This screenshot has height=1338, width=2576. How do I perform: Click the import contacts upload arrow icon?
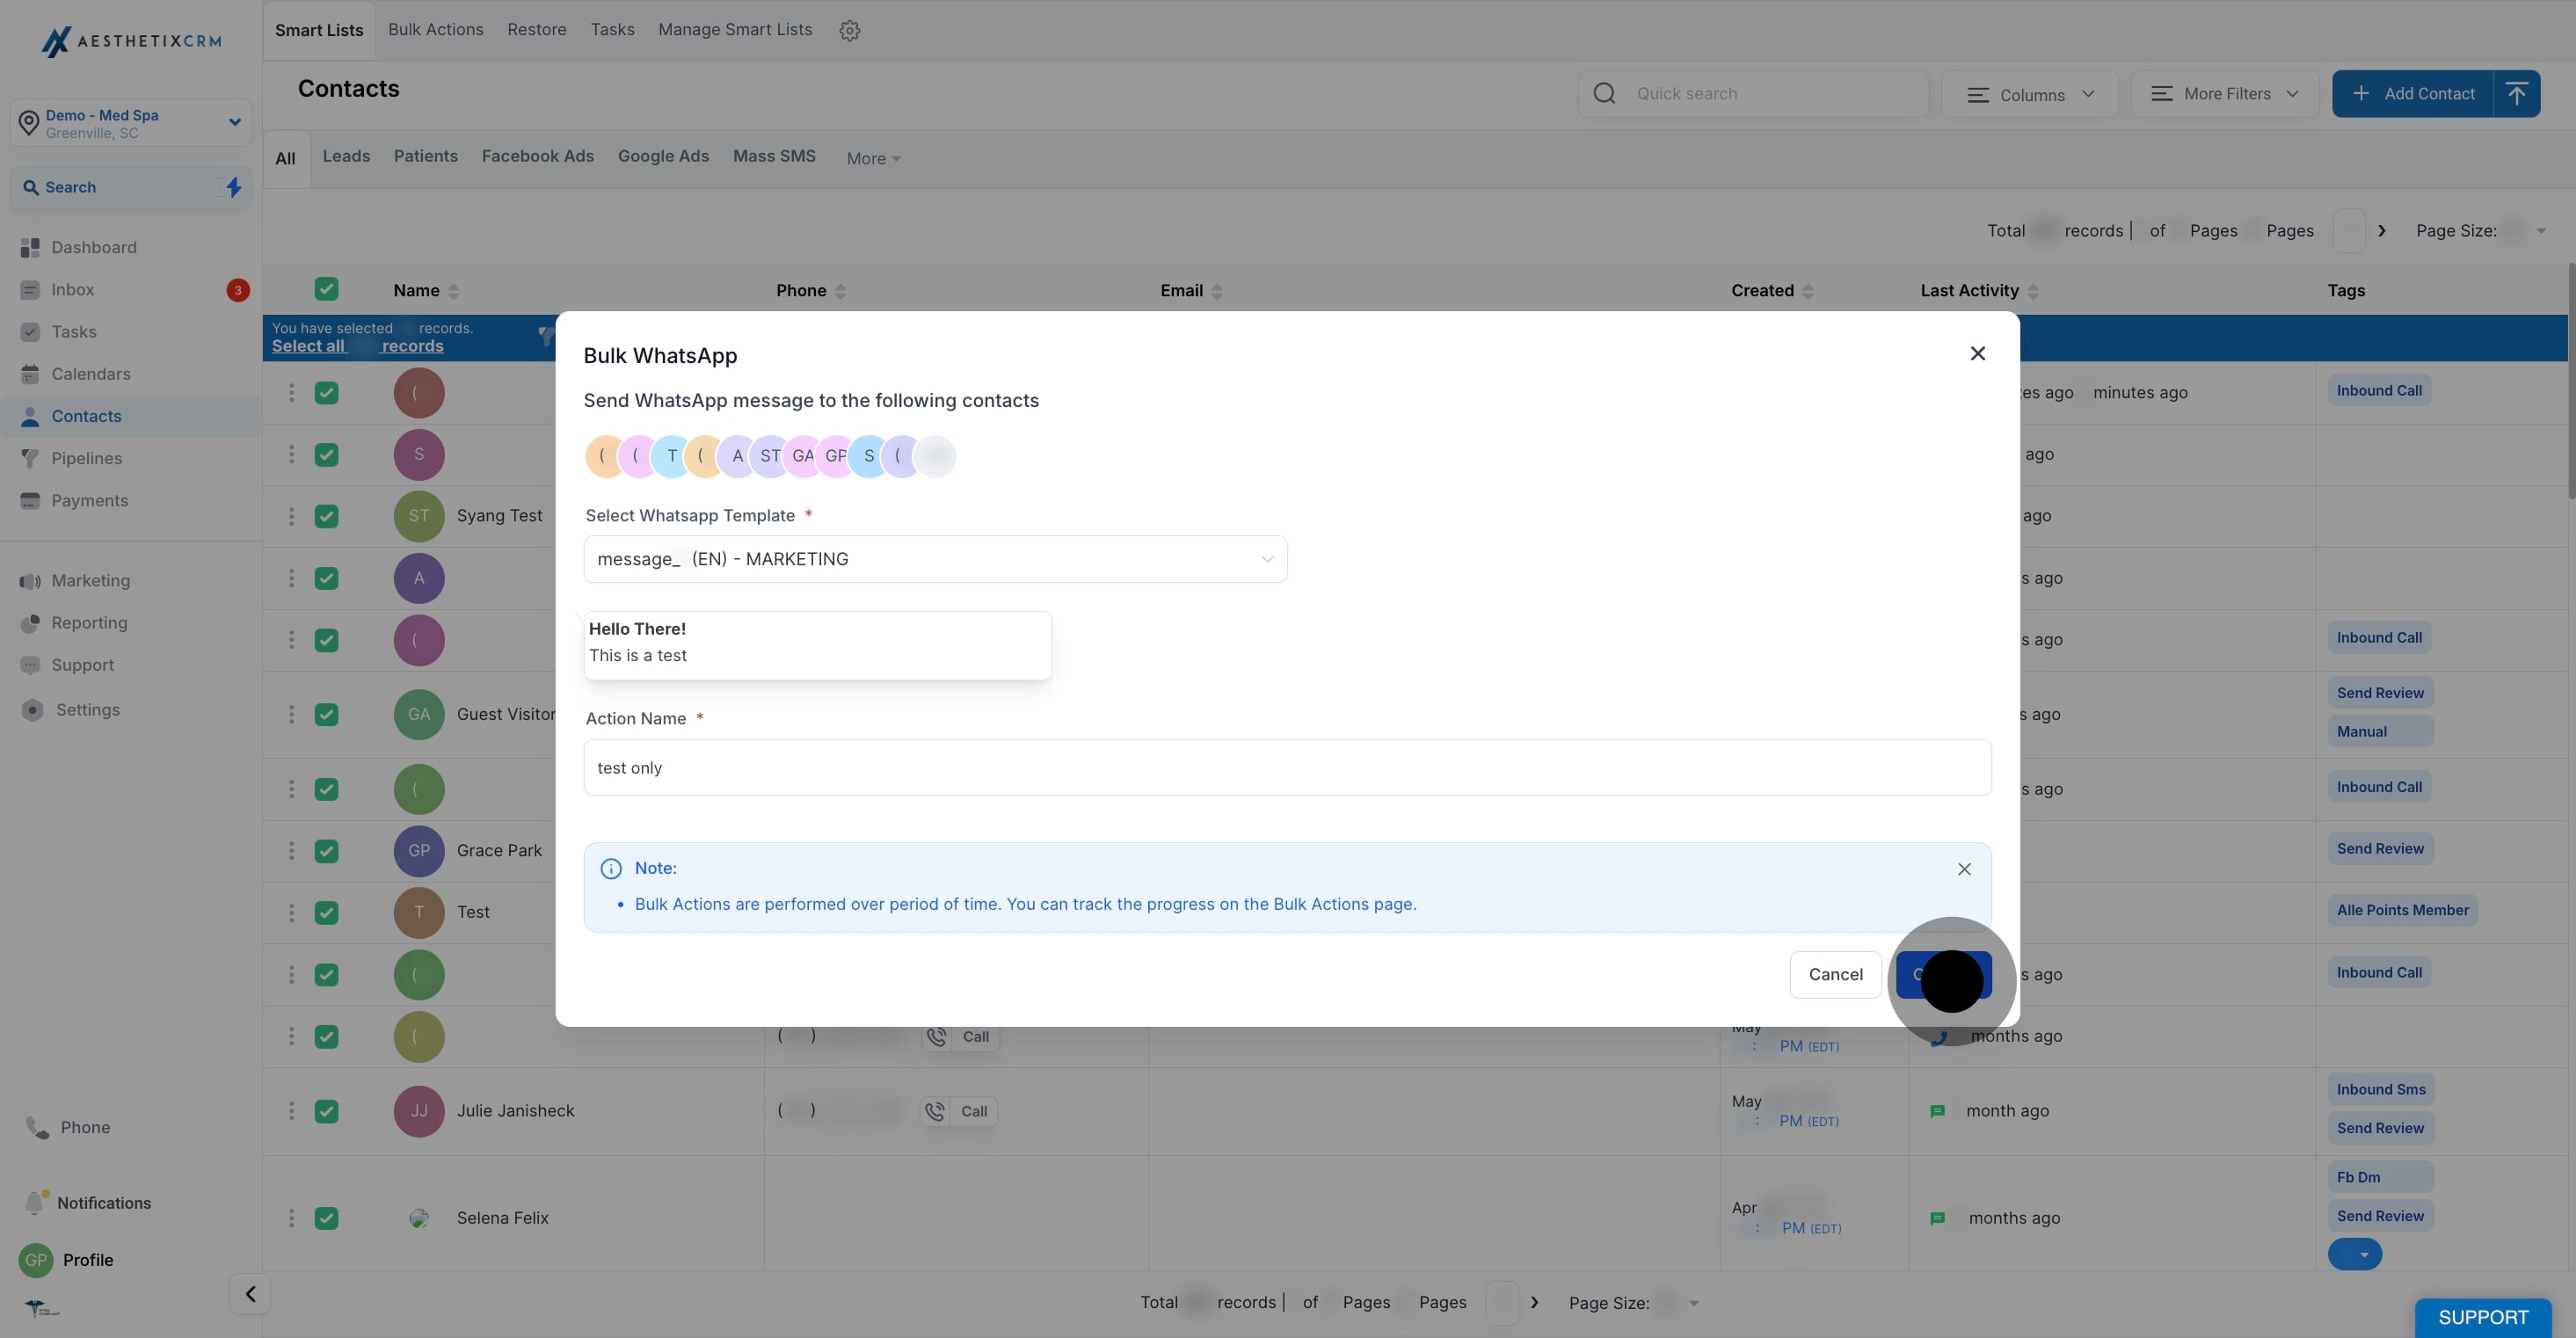[2516, 94]
